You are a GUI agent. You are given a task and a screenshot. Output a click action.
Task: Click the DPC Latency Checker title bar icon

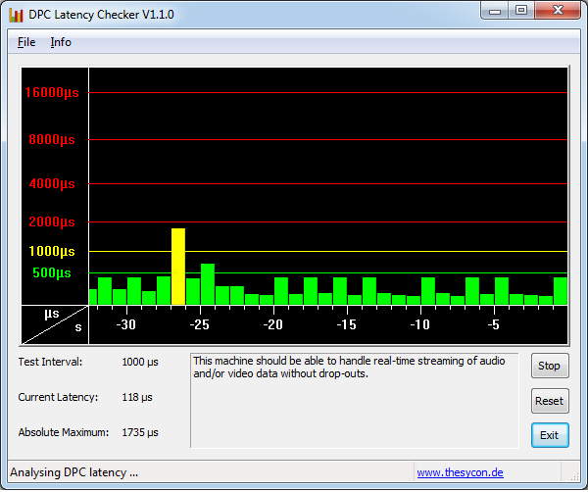tap(16, 15)
